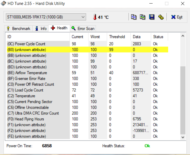
Task: Switch to the Info tab
Action: (x=41, y=29)
